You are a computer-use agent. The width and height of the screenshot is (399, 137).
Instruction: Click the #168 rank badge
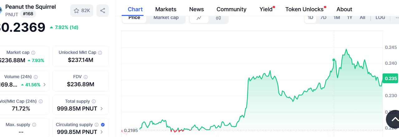(28, 14)
